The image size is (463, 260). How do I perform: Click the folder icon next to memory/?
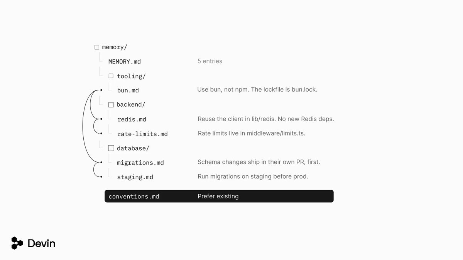(x=97, y=47)
